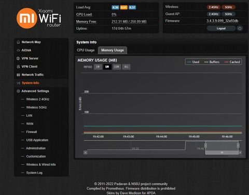Set chart period to 5M
Viewport: 249px width, 195px height.
coord(107,67)
